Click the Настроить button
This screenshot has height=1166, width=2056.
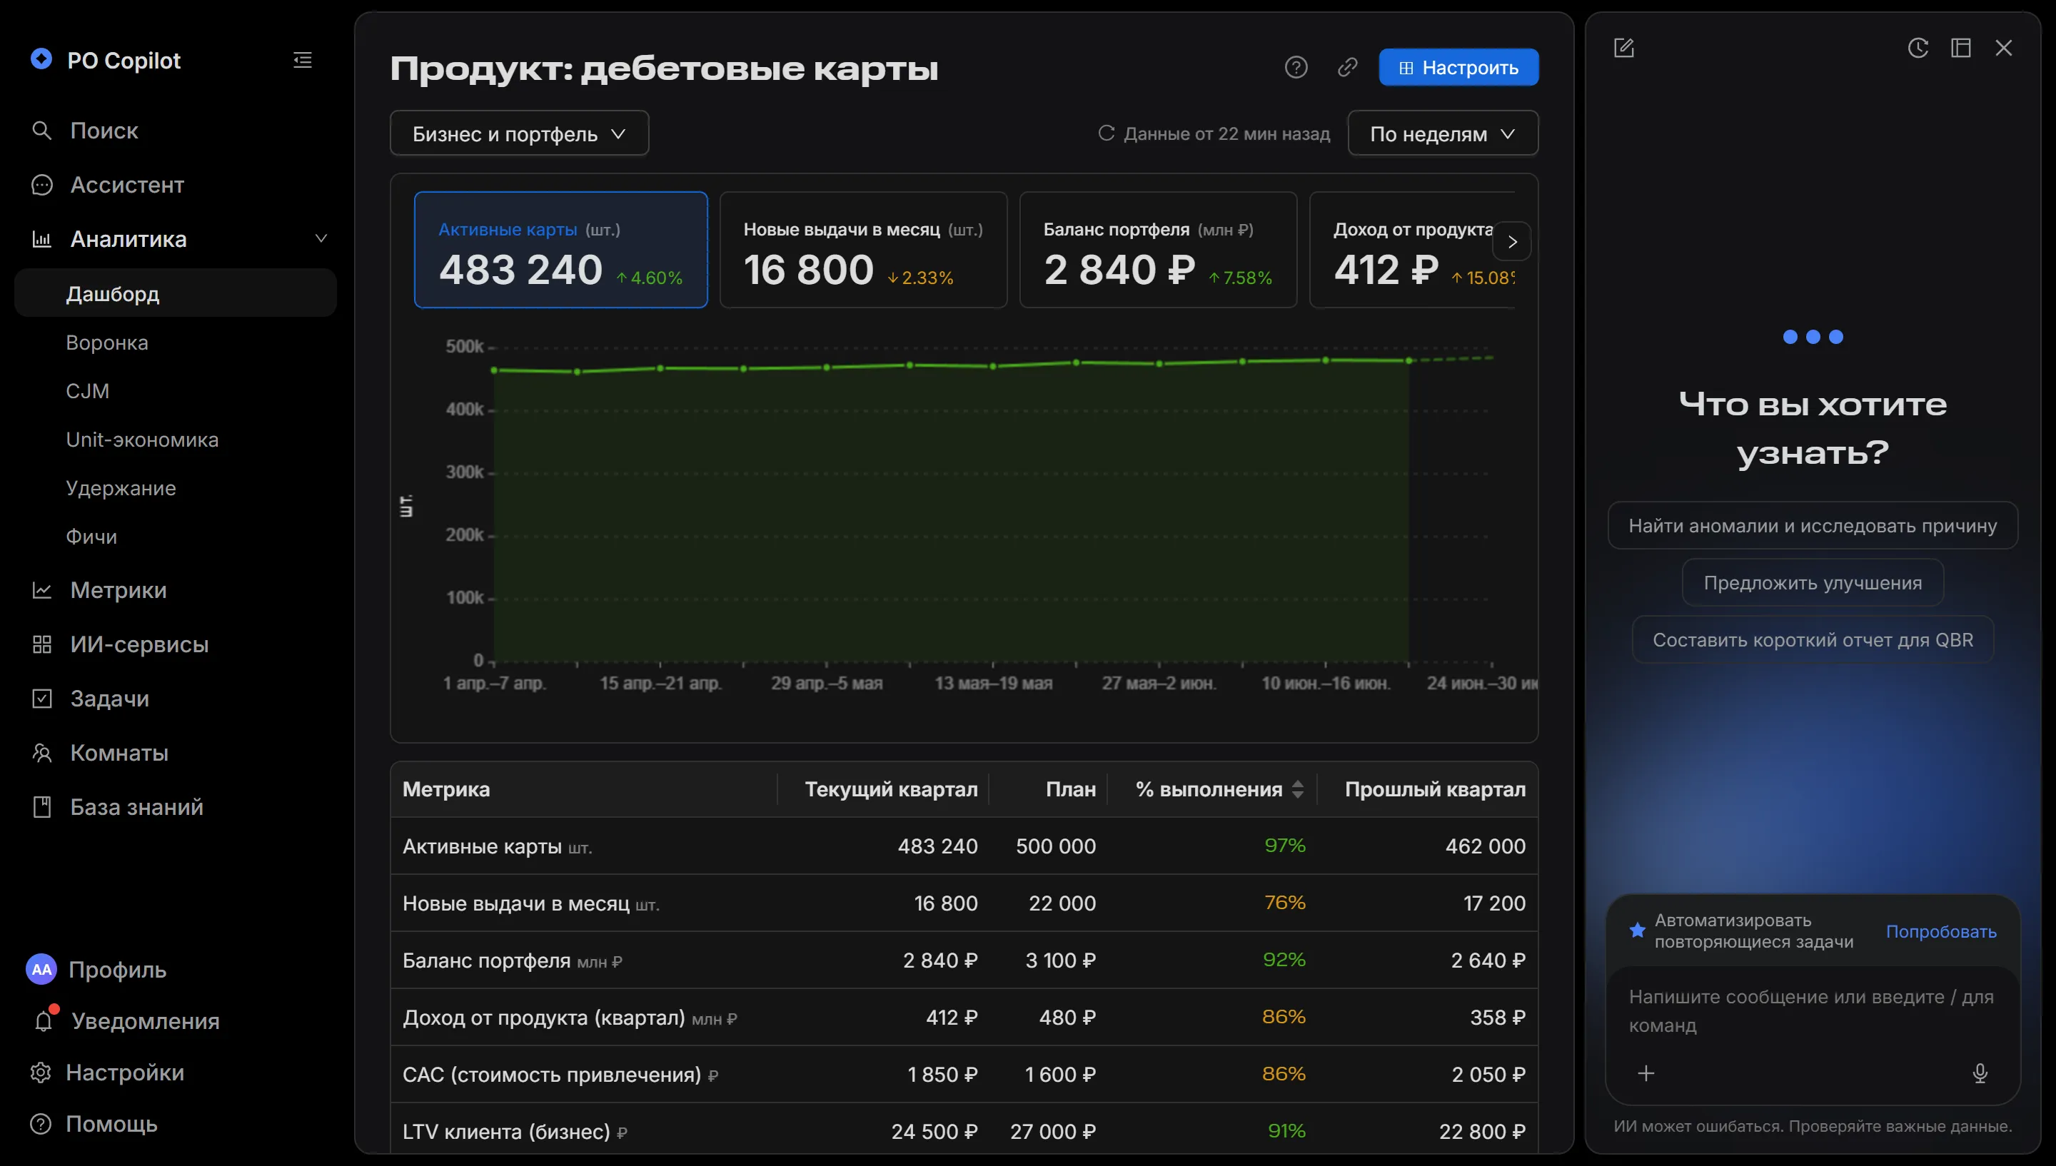click(x=1458, y=67)
